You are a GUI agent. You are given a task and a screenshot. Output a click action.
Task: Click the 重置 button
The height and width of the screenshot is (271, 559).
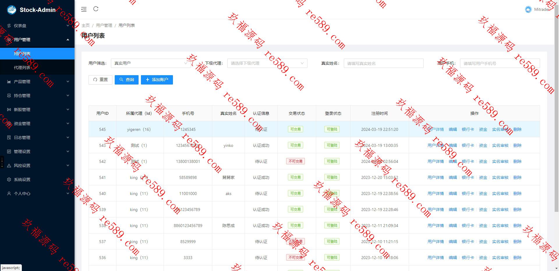[100, 80]
